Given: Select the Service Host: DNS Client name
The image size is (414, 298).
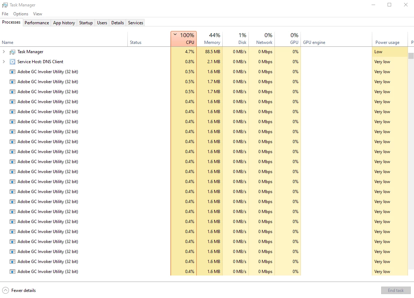Looking at the screenshot, I should click(x=40, y=62).
